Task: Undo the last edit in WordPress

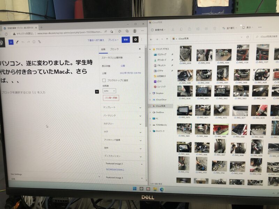Action: 23,42
